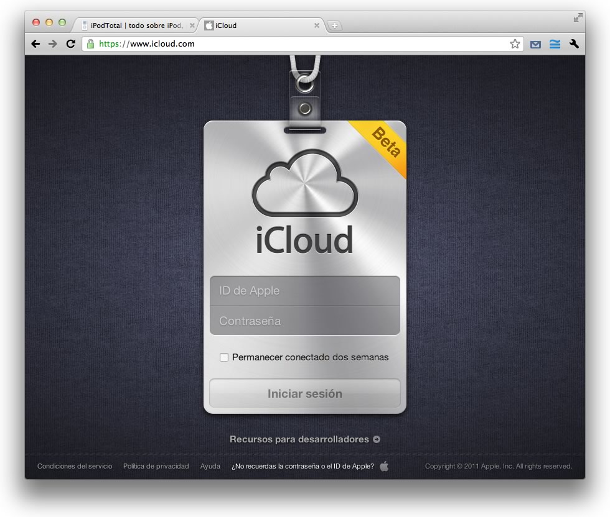Check Permanecer conectado dos semanas

(224, 357)
